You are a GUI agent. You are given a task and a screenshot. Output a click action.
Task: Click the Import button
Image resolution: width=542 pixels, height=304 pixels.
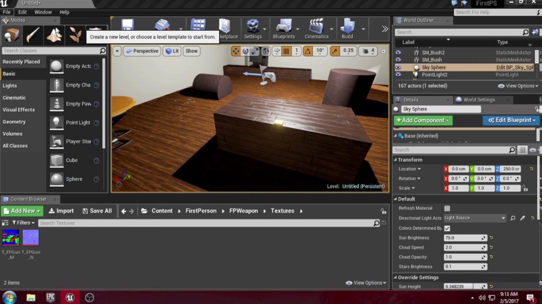click(61, 211)
